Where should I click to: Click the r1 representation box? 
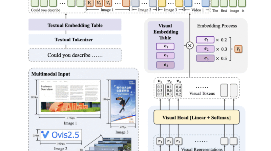160,141
